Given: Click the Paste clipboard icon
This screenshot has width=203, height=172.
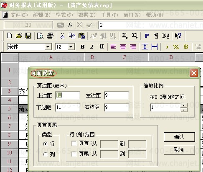Looking at the screenshot, I should point(81,36).
